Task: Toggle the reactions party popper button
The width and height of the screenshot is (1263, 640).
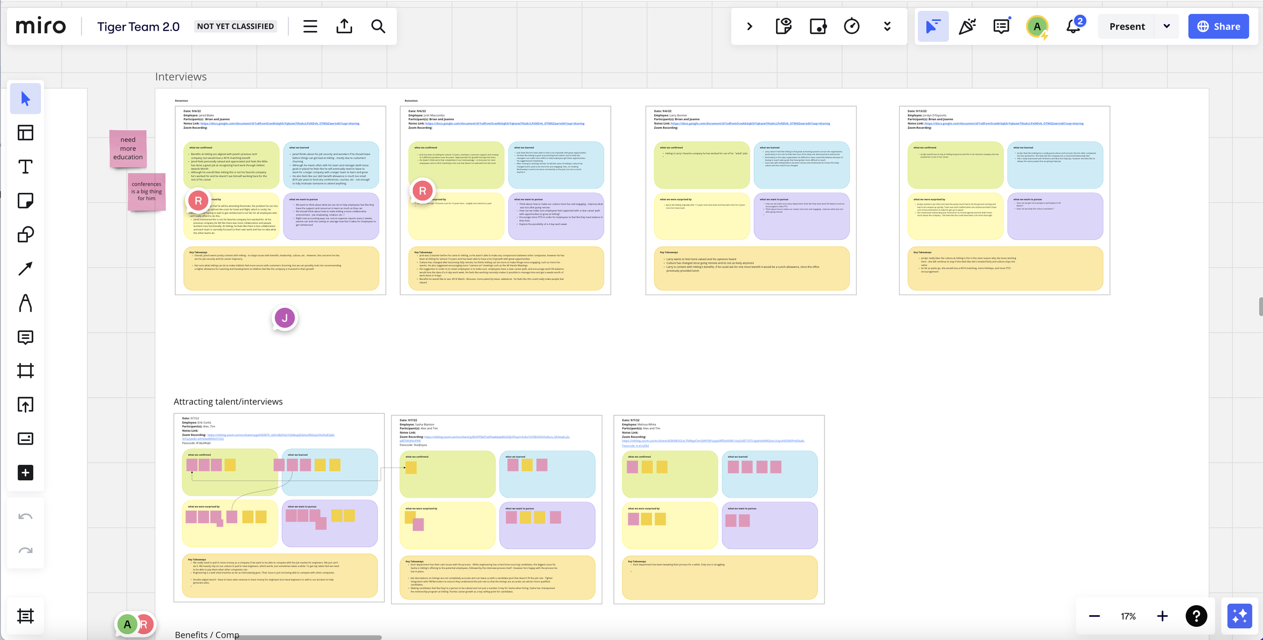Action: point(967,26)
